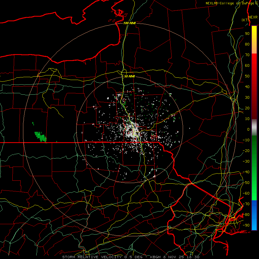
Task: Pick the red segment of the color bar
Action: (254, 86)
